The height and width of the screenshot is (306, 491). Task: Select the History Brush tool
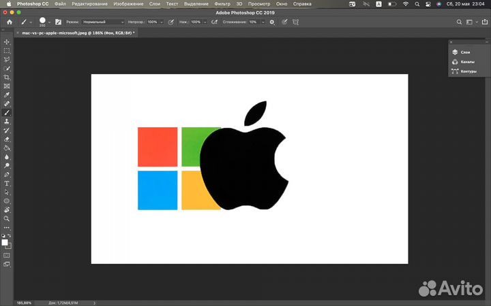[7, 130]
